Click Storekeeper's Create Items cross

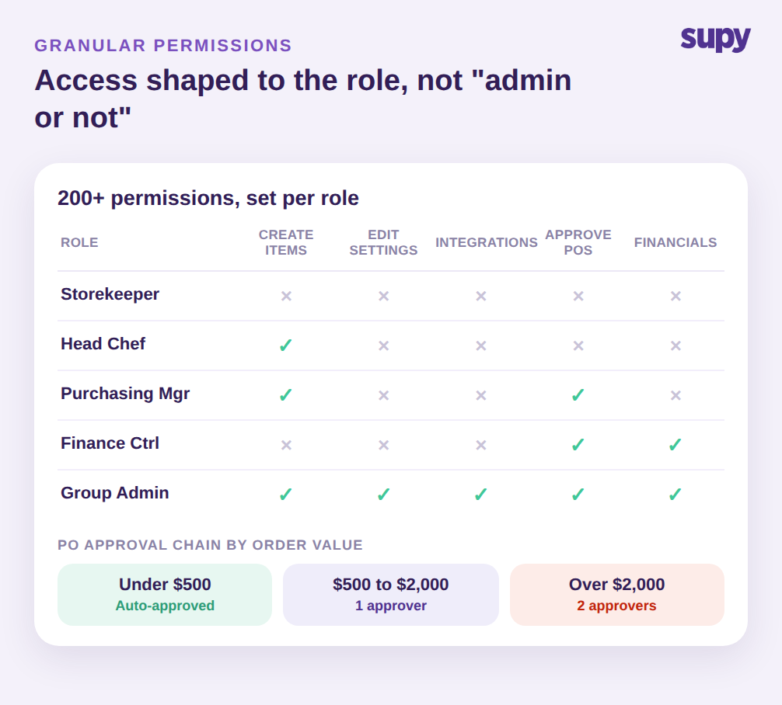(x=286, y=296)
